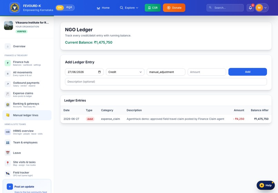Open the date picker calendar icon

pos(99,72)
